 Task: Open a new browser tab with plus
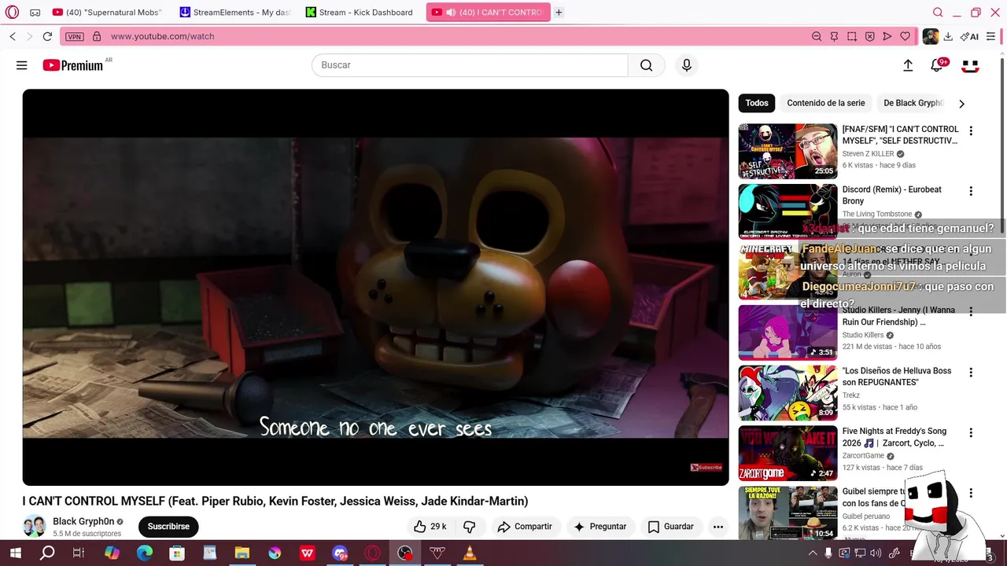tap(559, 13)
